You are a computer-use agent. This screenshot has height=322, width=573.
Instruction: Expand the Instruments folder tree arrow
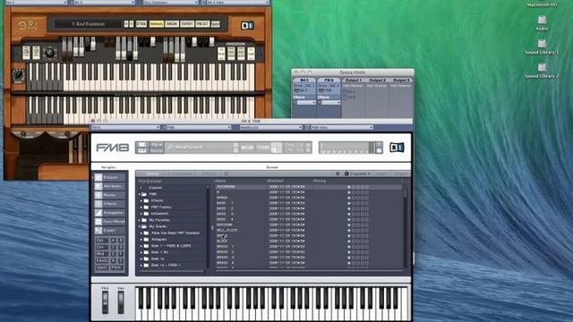click(141, 214)
